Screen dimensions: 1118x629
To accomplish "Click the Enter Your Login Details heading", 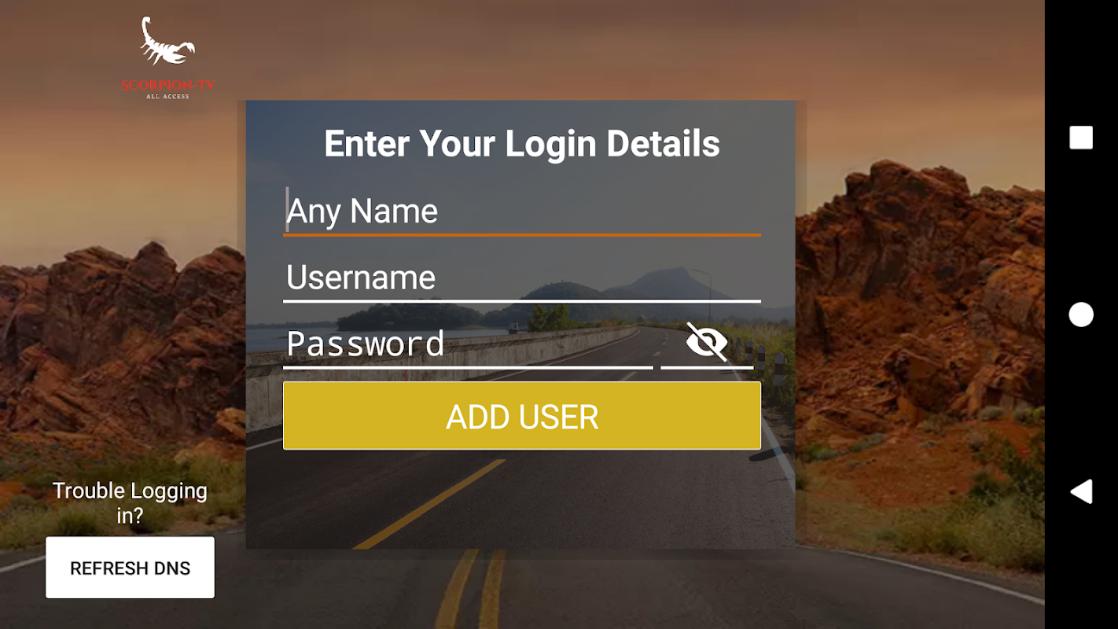I will pyautogui.click(x=522, y=144).
